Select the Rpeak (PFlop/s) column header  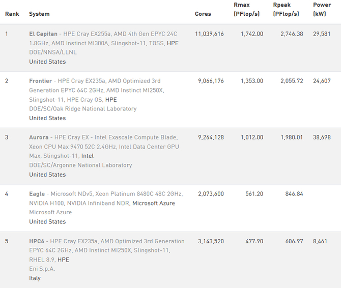[x=286, y=9]
